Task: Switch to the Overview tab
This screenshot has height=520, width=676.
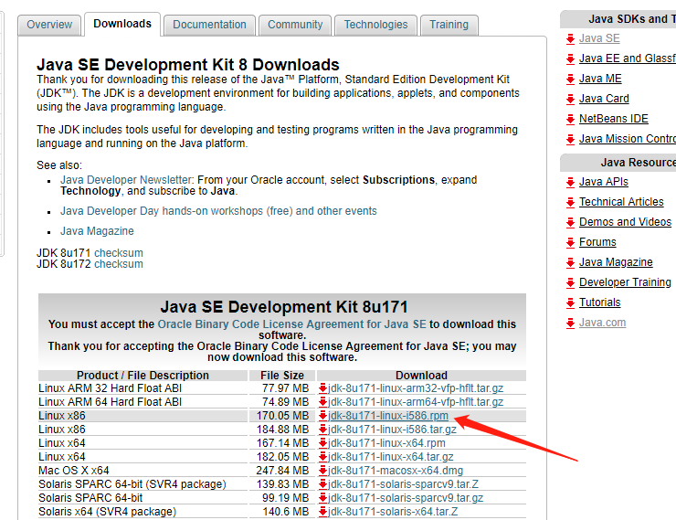Action: (49, 25)
